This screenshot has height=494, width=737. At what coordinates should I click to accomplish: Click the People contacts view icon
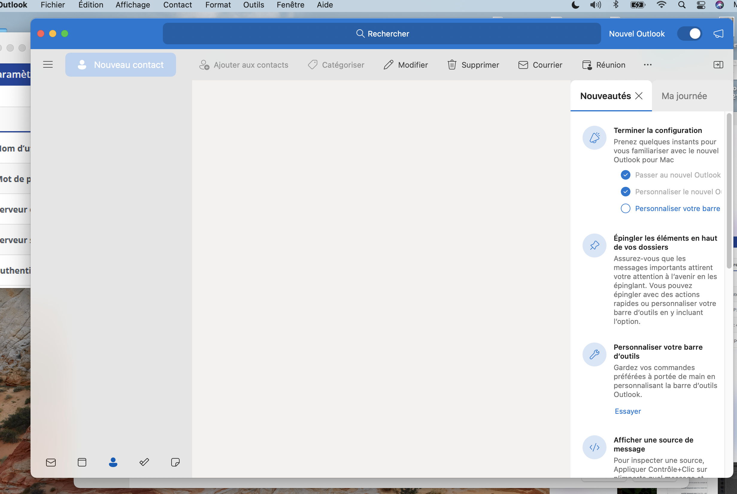coord(113,462)
